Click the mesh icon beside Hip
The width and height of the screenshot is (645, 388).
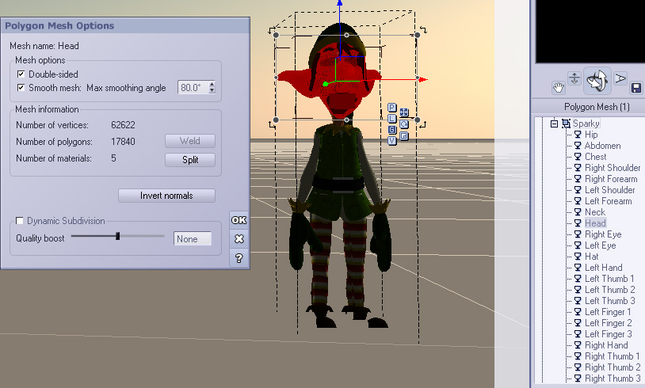[x=578, y=135]
